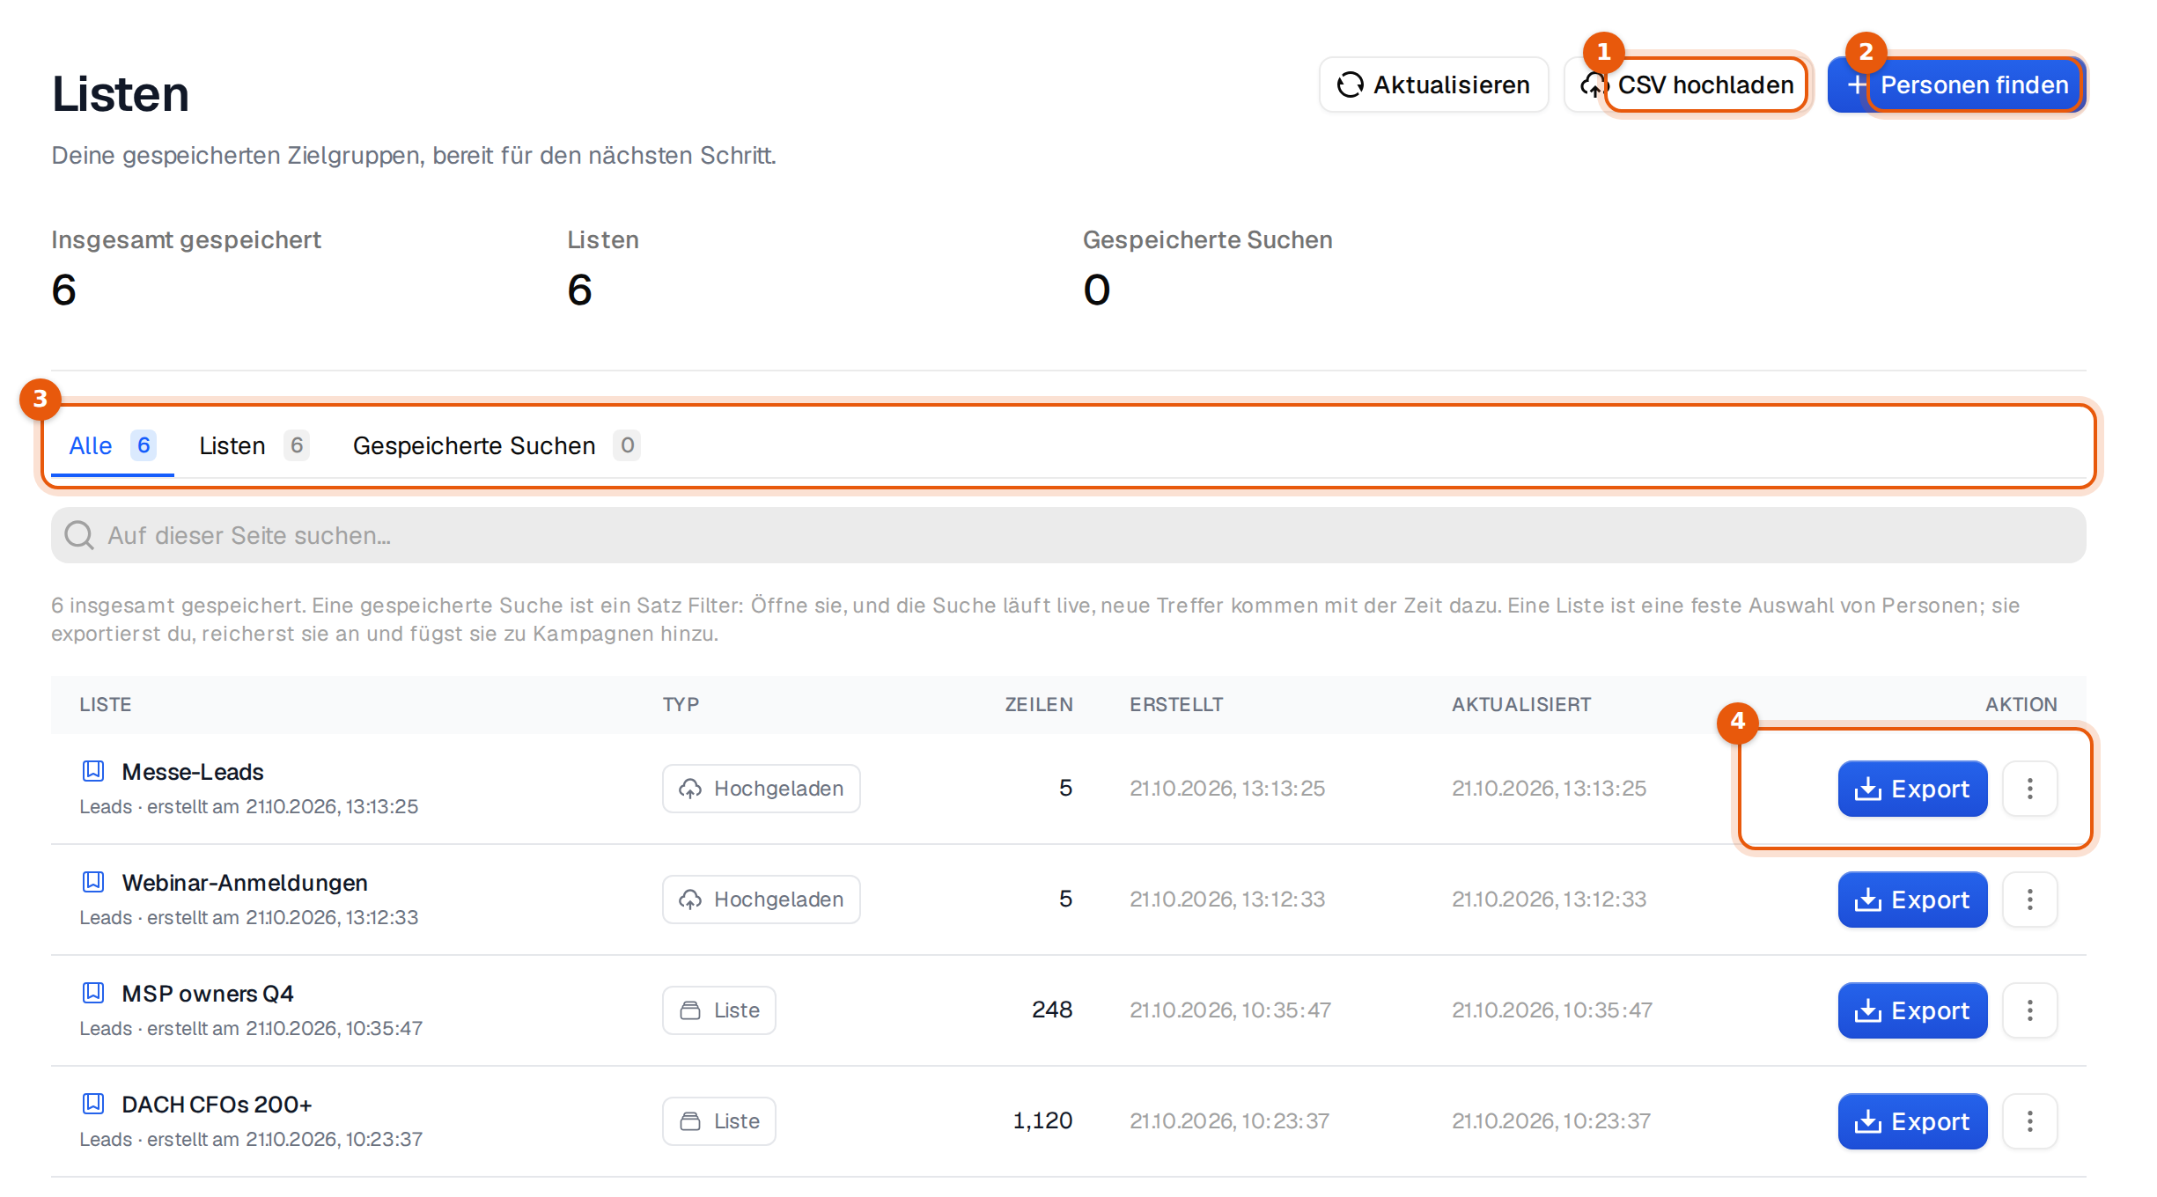Click the Hochgeladen badge in the Messe-Leads row
Viewport: 2157px width, 1197px height.
tap(762, 789)
